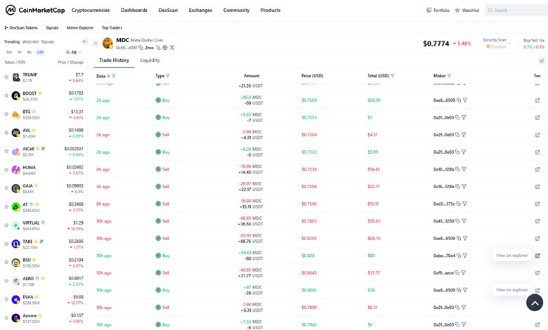Open Watchlist from the top bar
This screenshot has height=330, width=548.
(x=467, y=10)
